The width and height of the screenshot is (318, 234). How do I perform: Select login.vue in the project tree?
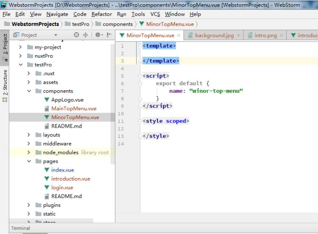click(62, 187)
